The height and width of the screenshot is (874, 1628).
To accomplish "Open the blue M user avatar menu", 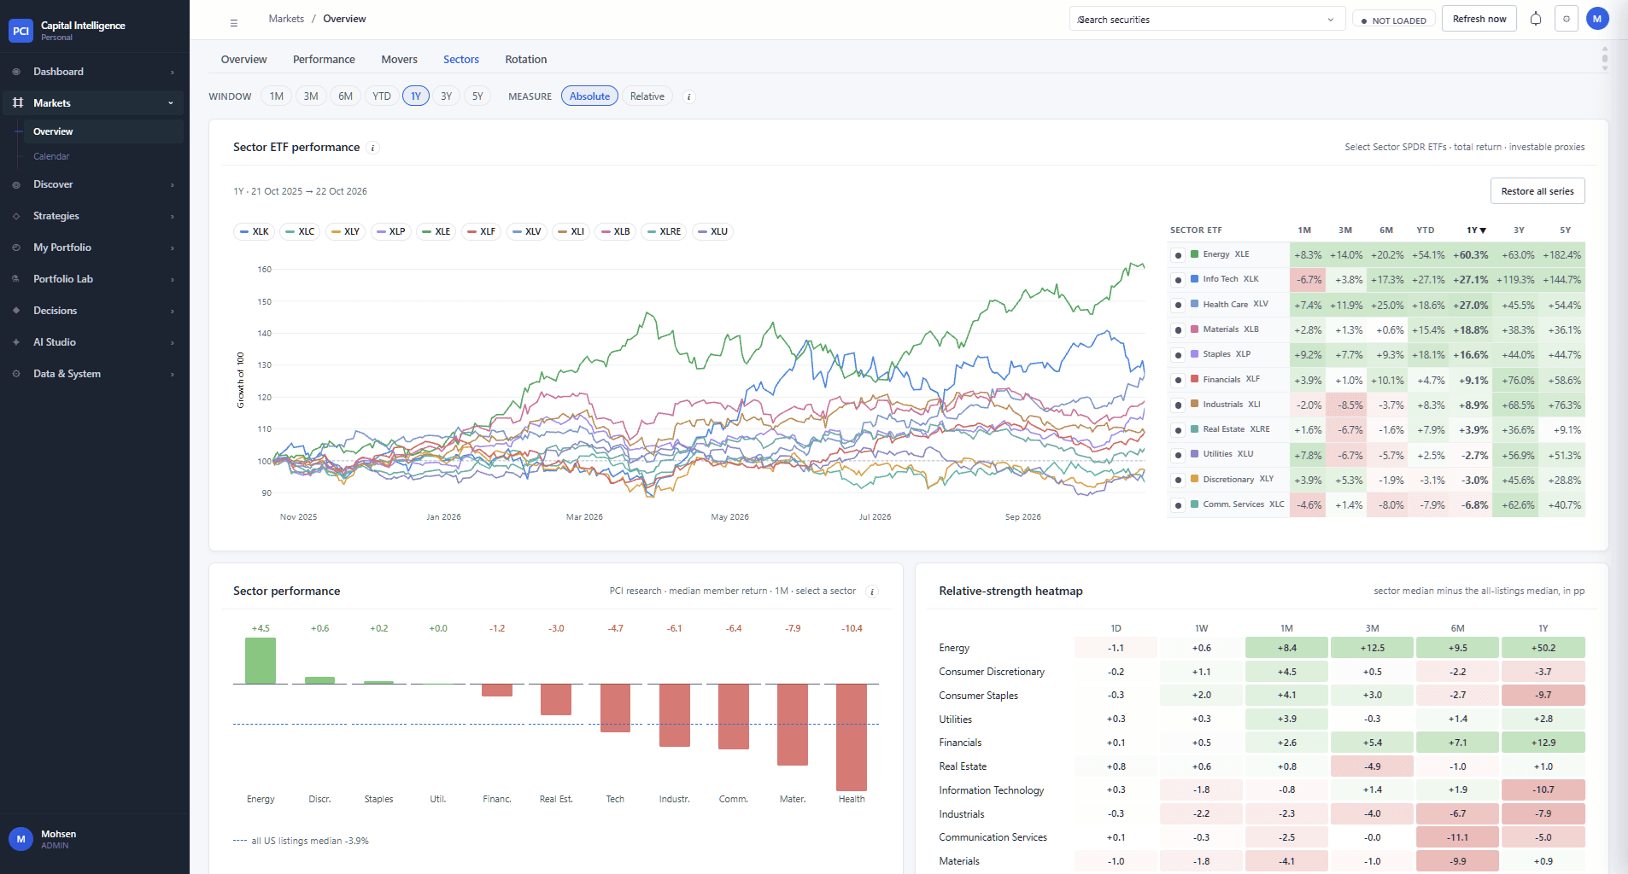I will click(1597, 19).
